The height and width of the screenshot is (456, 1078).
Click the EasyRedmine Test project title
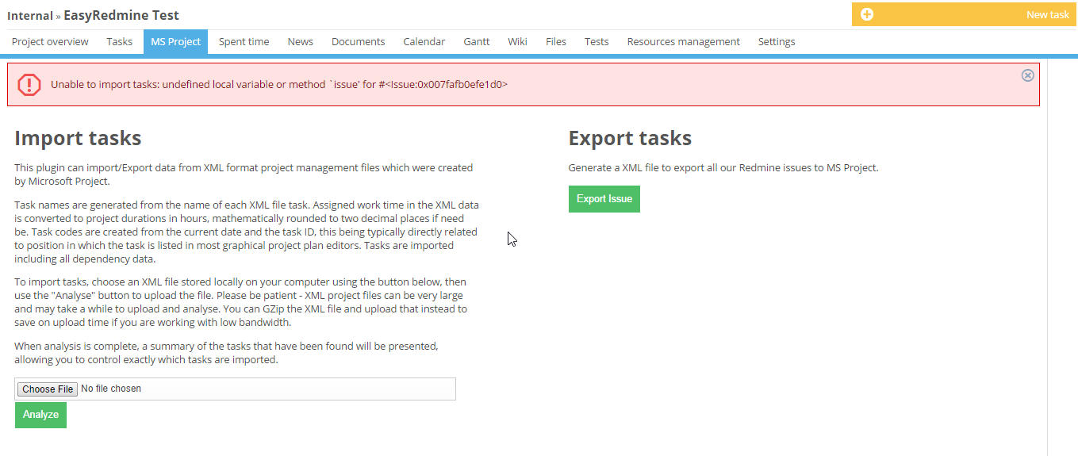(121, 15)
